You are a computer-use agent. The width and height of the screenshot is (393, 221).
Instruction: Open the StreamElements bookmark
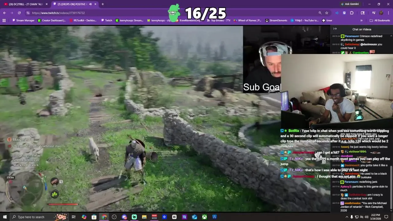276,21
